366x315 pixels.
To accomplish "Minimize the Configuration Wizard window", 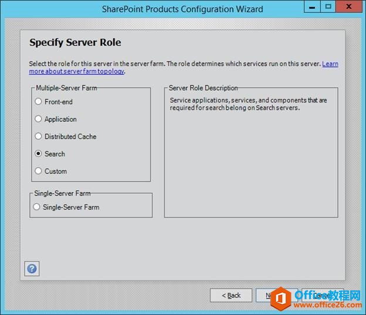I will [x=312, y=6].
